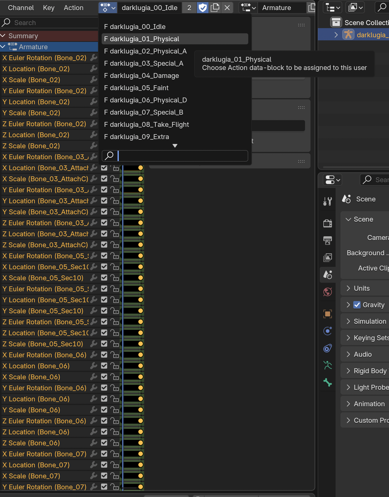Click down arrow below action list

pos(175,146)
